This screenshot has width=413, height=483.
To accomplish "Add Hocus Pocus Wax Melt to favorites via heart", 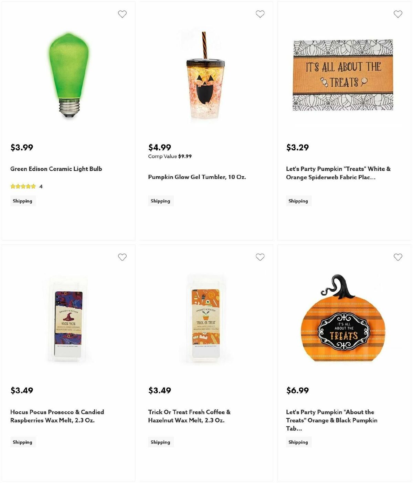I will coord(122,257).
